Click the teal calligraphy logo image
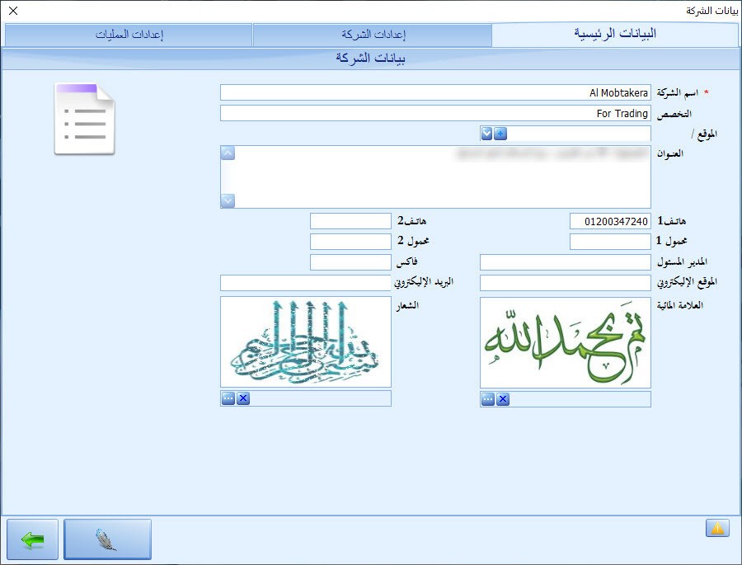742x565 pixels. pos(306,342)
